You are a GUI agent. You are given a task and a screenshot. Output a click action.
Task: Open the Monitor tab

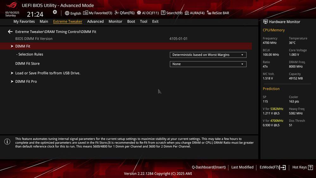click(x=115, y=22)
